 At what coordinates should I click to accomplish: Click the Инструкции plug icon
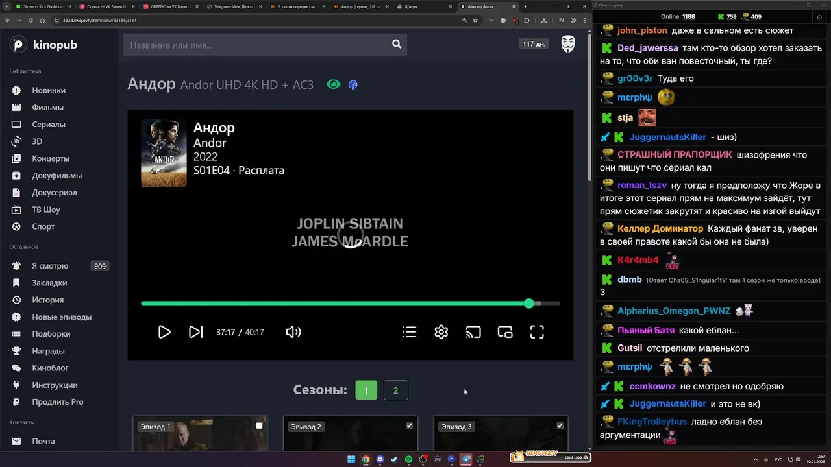(17, 385)
